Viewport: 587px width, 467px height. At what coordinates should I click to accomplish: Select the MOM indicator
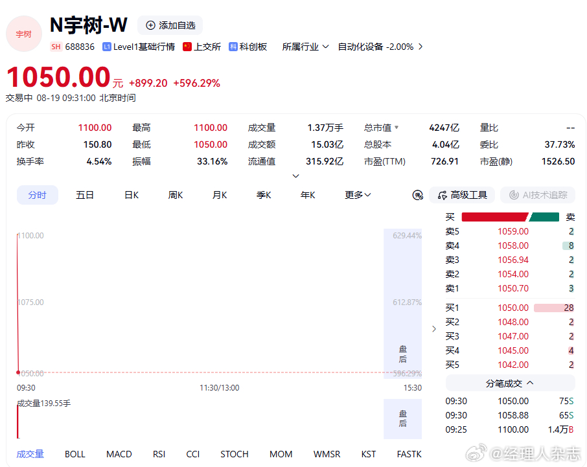click(x=281, y=454)
